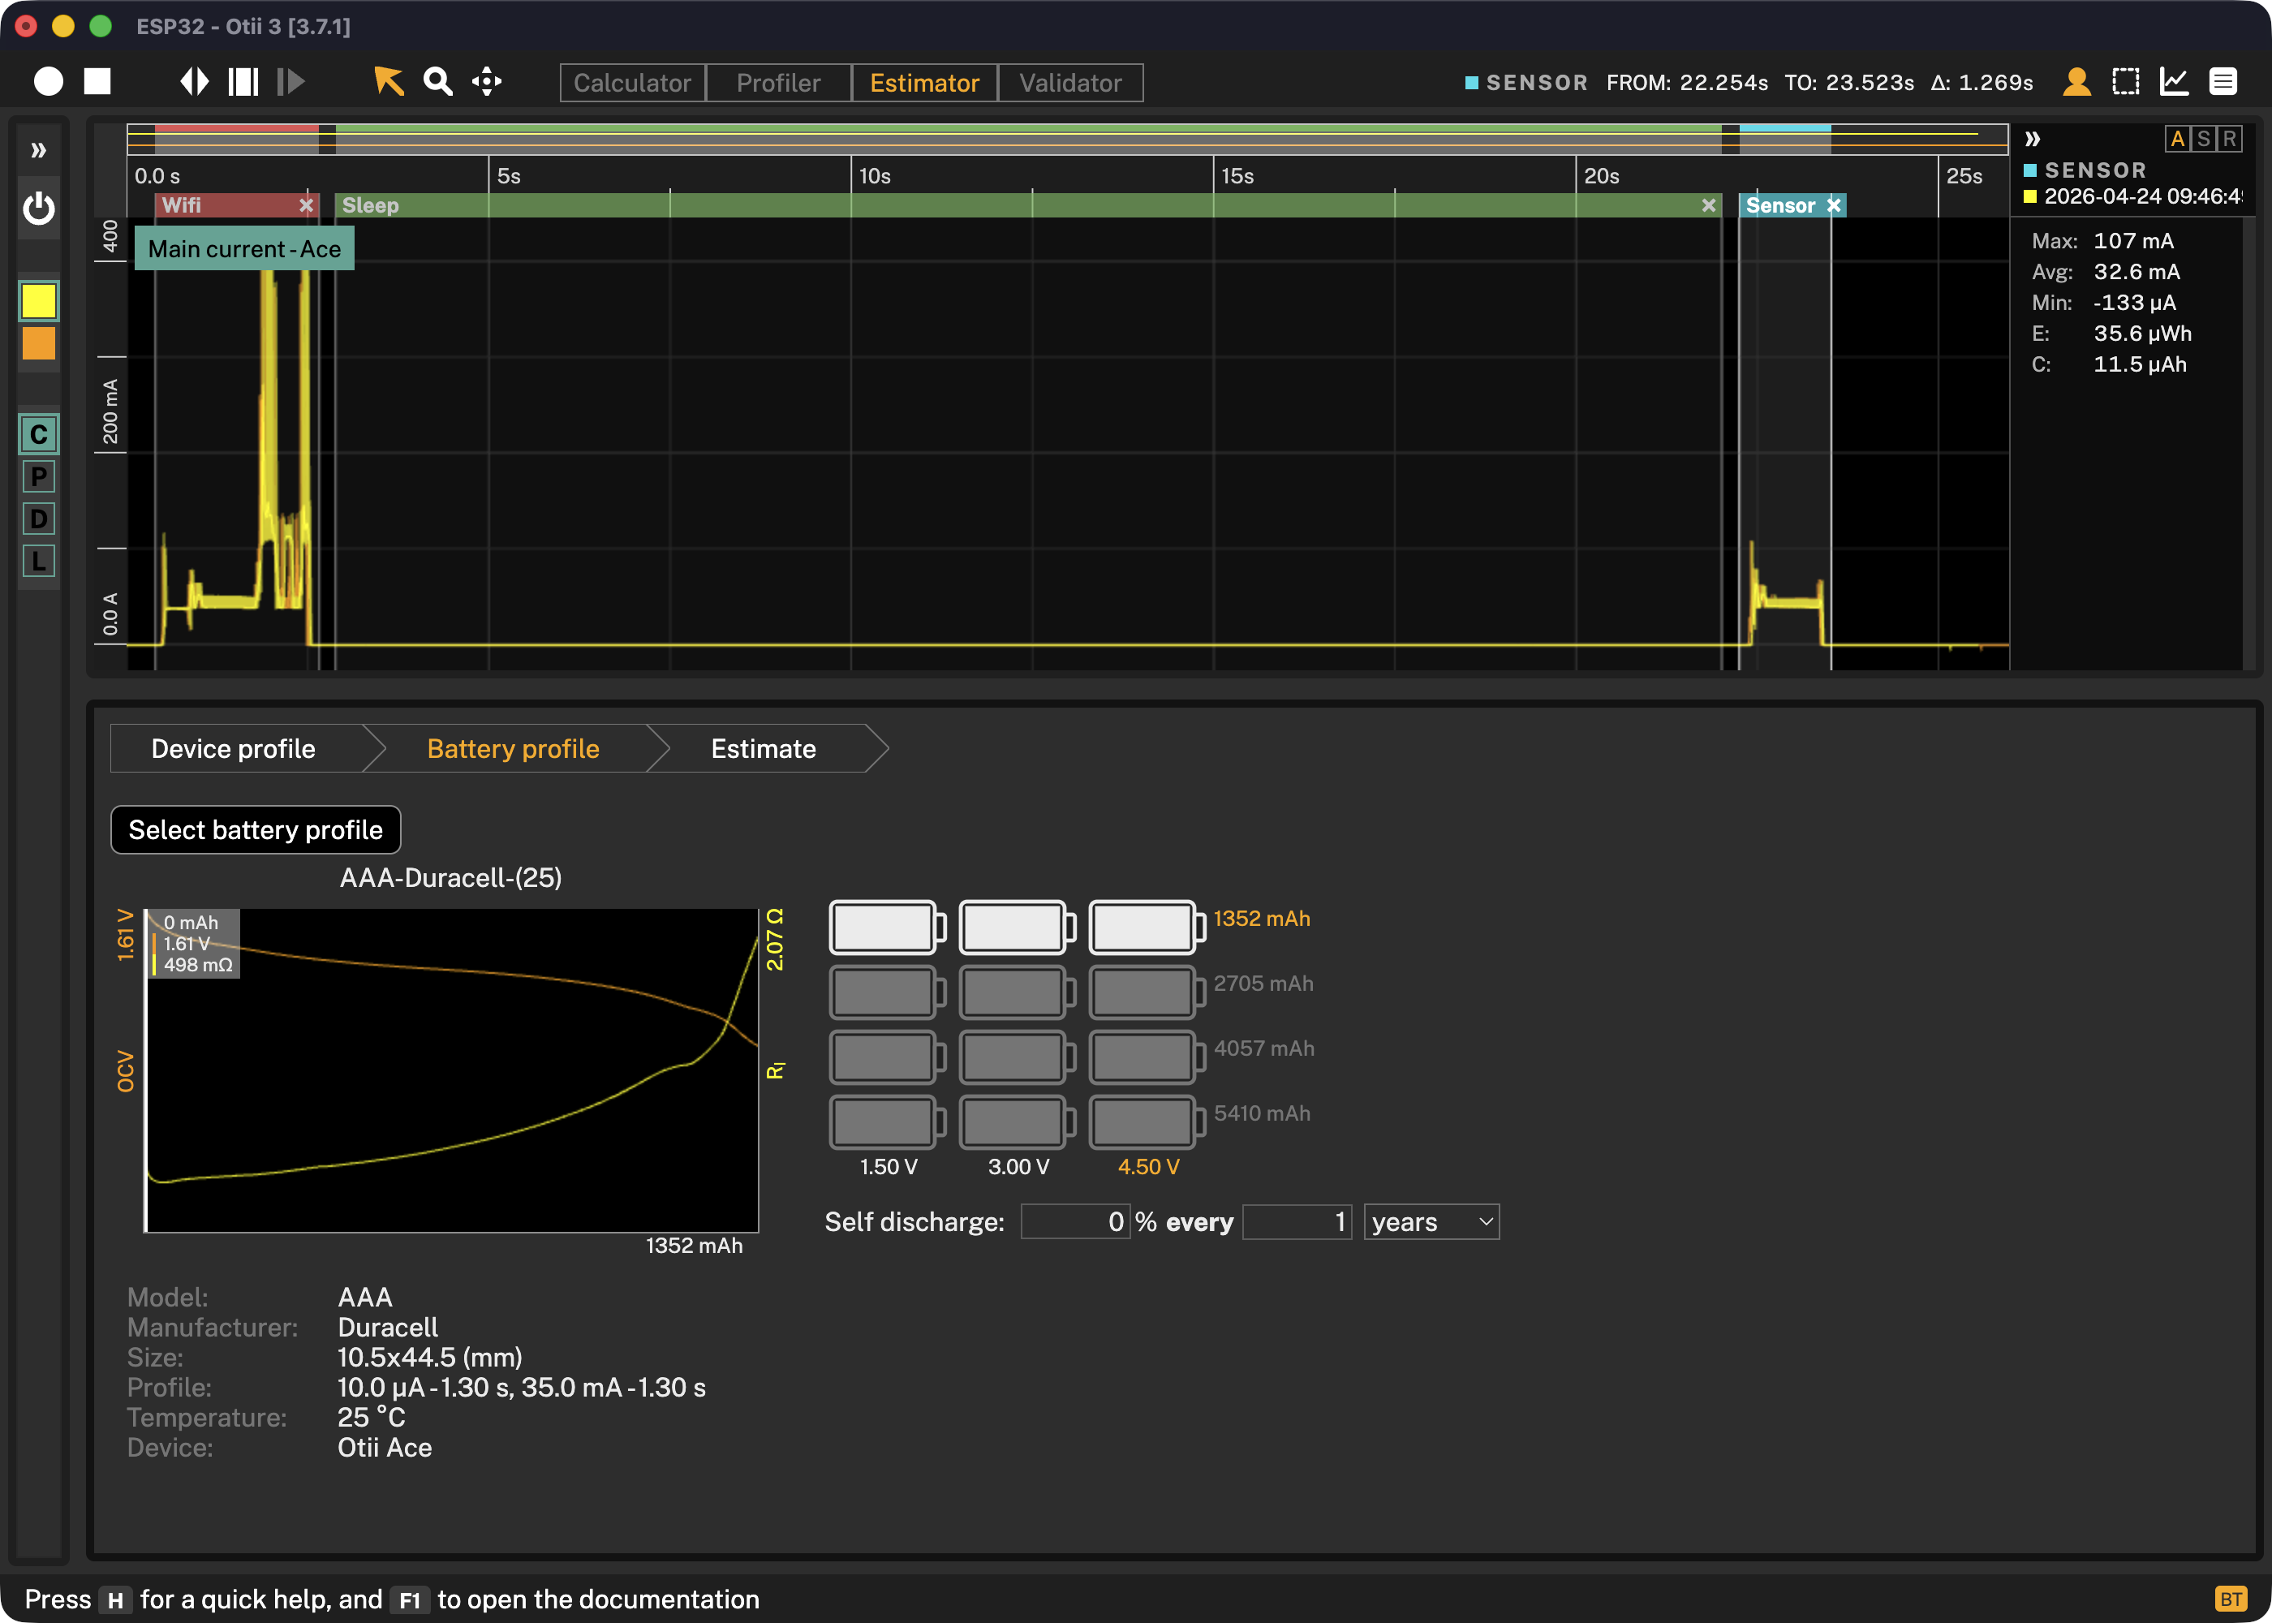Screen dimensions: 2272x1623
Task: Switch to the Estimator tab
Action: 924,83
